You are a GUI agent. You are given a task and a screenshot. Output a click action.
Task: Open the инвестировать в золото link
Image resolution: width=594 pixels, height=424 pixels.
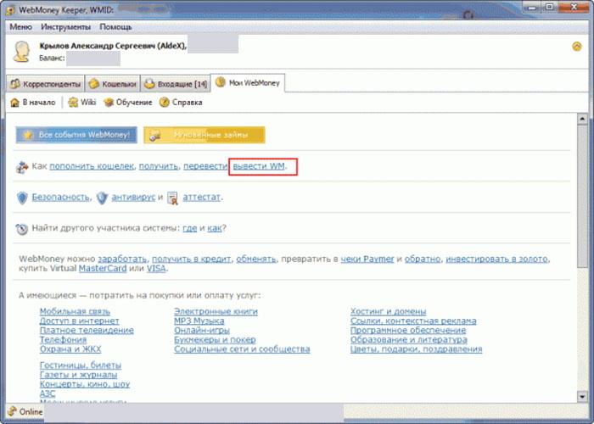click(496, 259)
